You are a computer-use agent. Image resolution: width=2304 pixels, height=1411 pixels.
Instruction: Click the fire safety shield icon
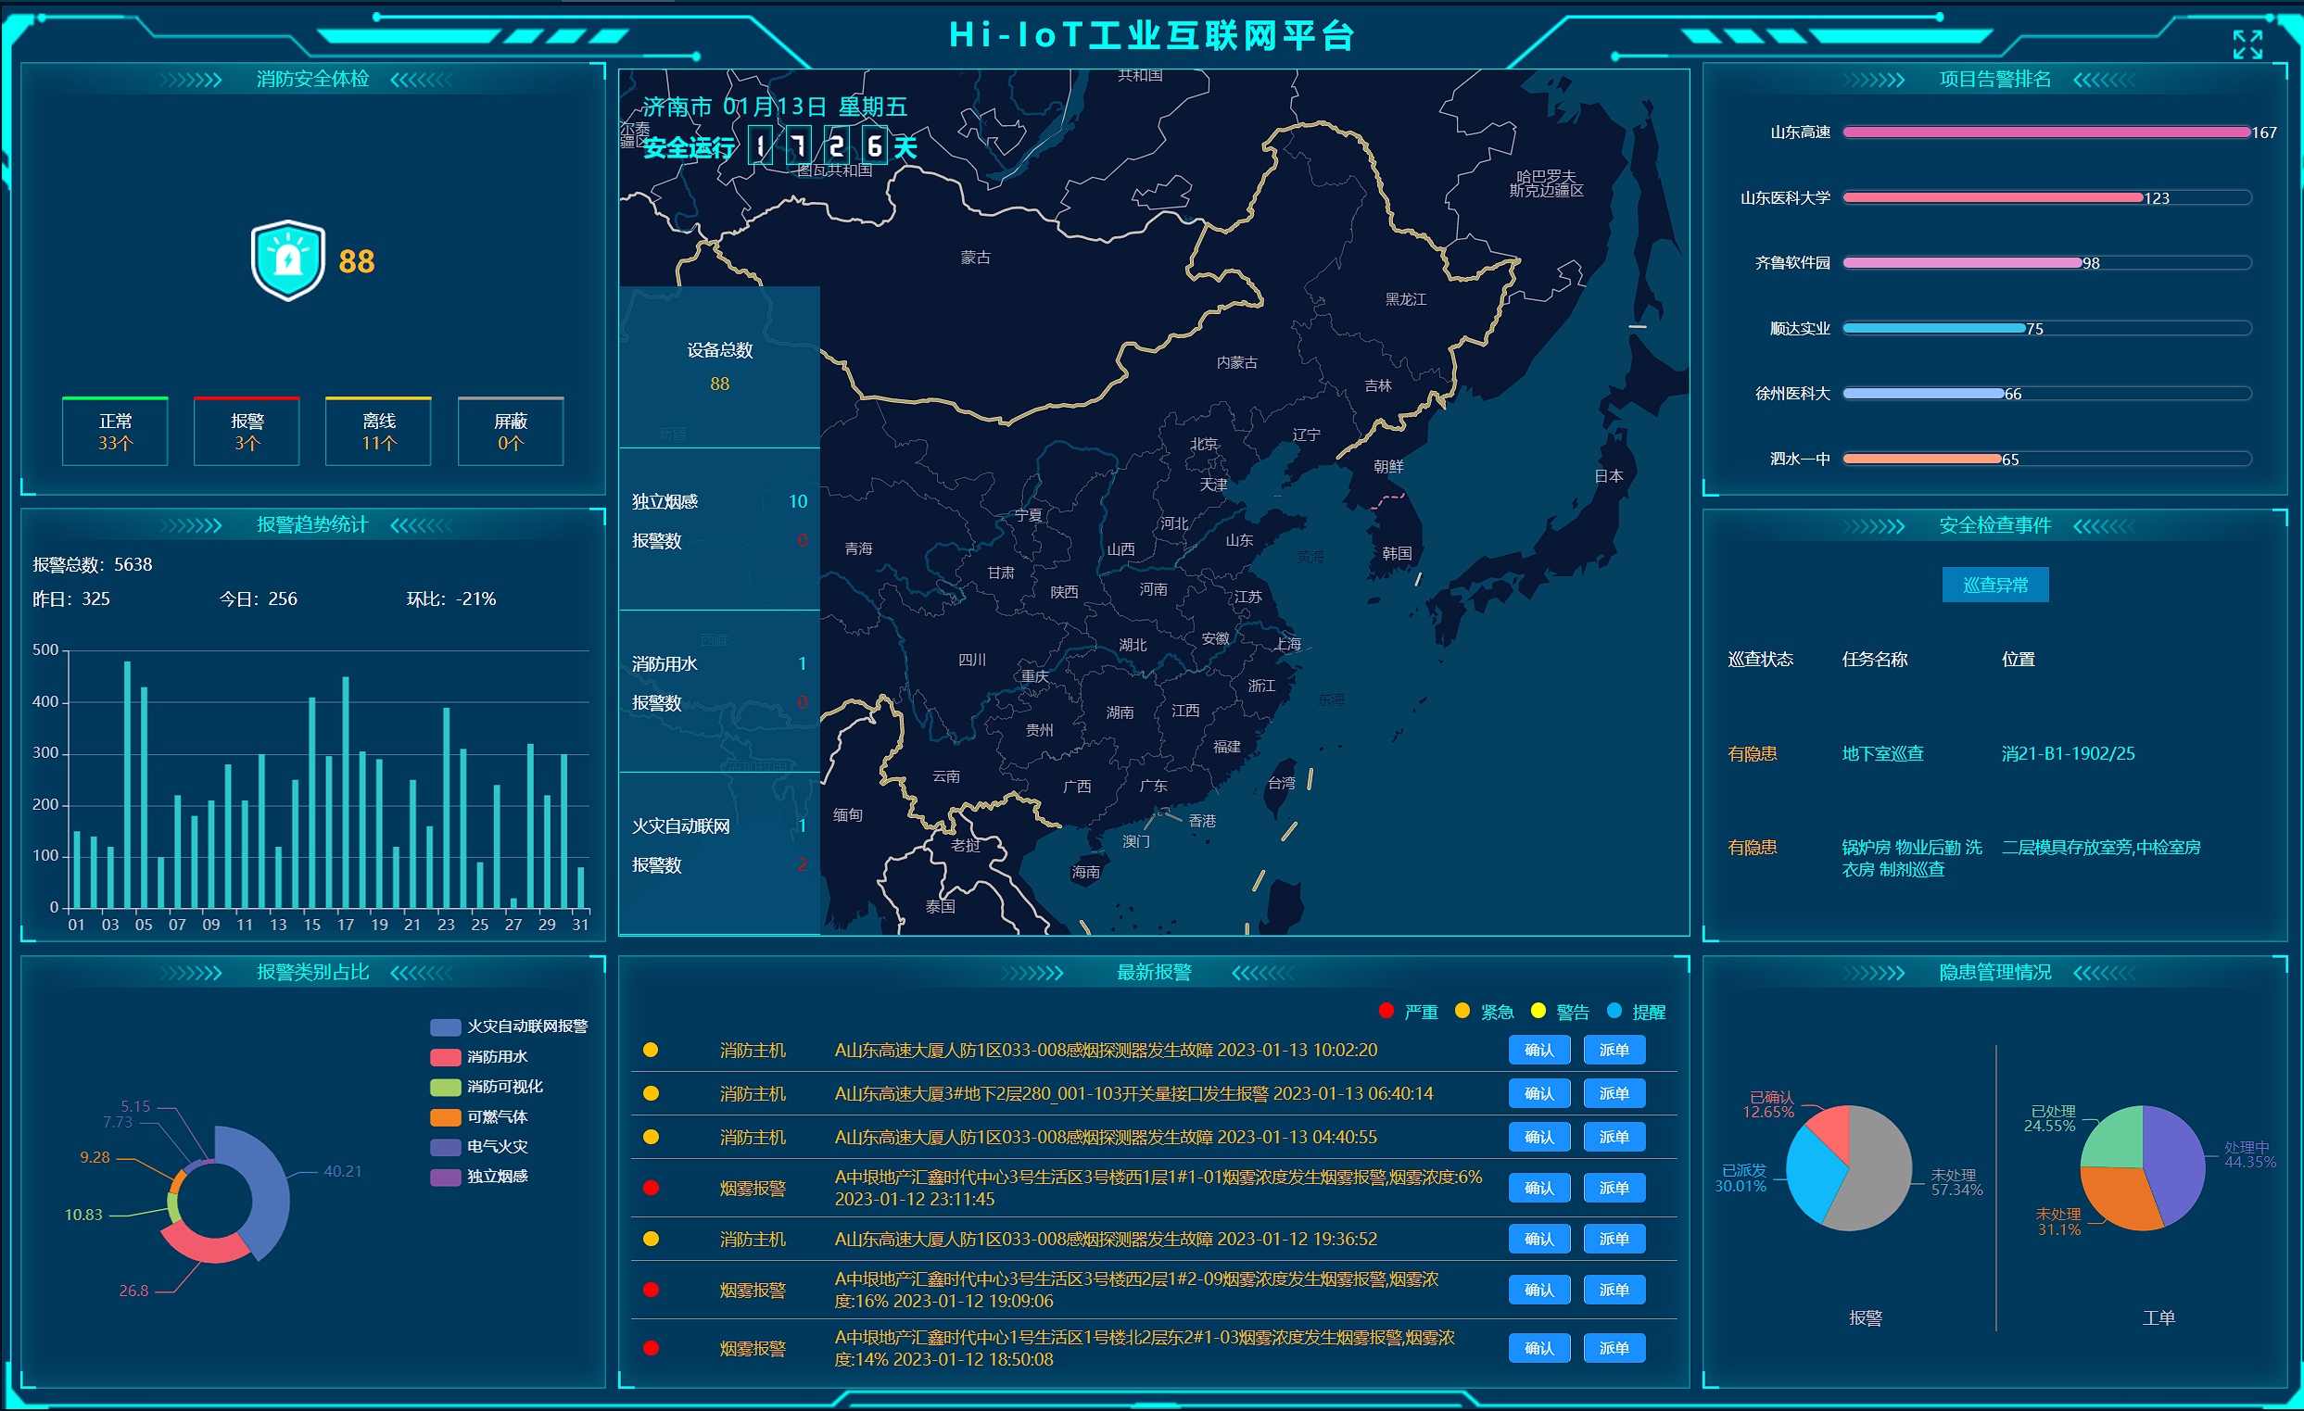288,259
